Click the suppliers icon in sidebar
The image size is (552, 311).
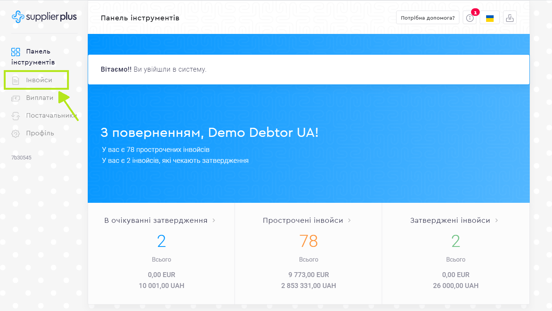tap(15, 116)
